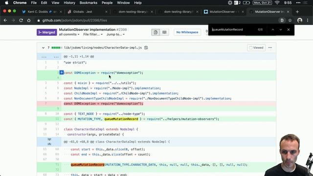Switch to the MDN MutationObserver tab
Screen dimensions: 313x176
click(223, 12)
